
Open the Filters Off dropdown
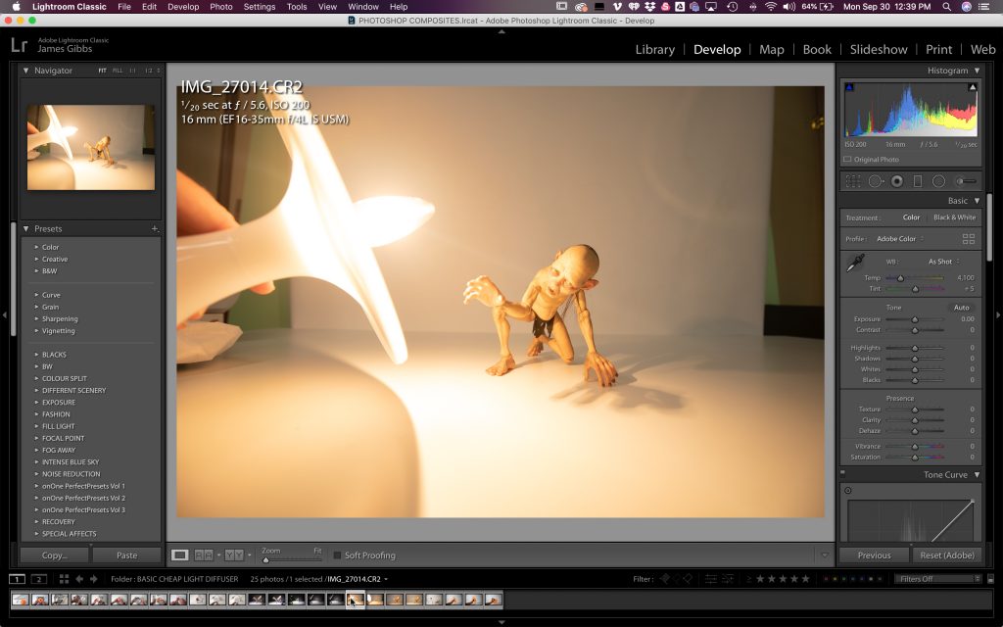click(937, 579)
